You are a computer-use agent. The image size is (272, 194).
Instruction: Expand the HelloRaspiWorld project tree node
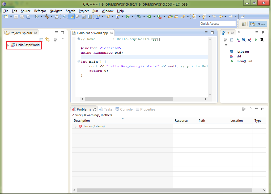click(8, 45)
